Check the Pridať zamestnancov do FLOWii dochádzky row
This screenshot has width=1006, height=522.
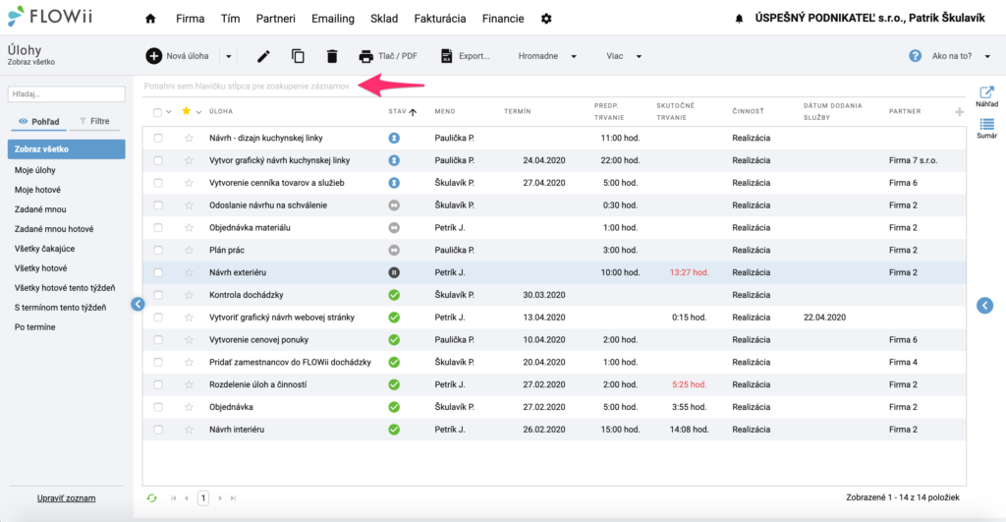[x=158, y=362]
